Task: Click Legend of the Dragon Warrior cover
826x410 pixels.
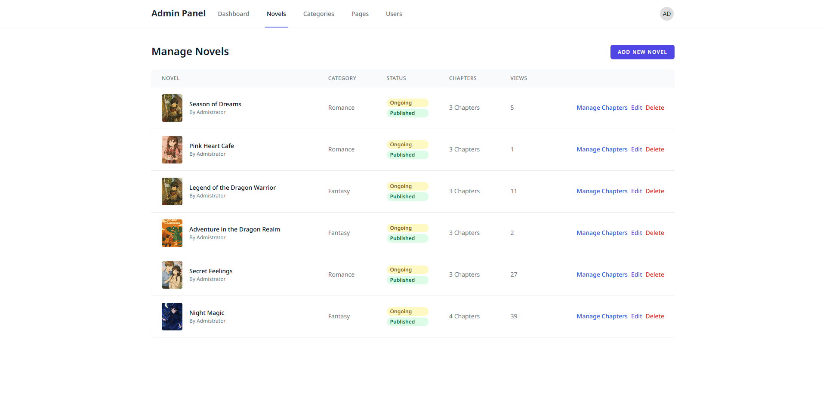Action: tap(172, 191)
